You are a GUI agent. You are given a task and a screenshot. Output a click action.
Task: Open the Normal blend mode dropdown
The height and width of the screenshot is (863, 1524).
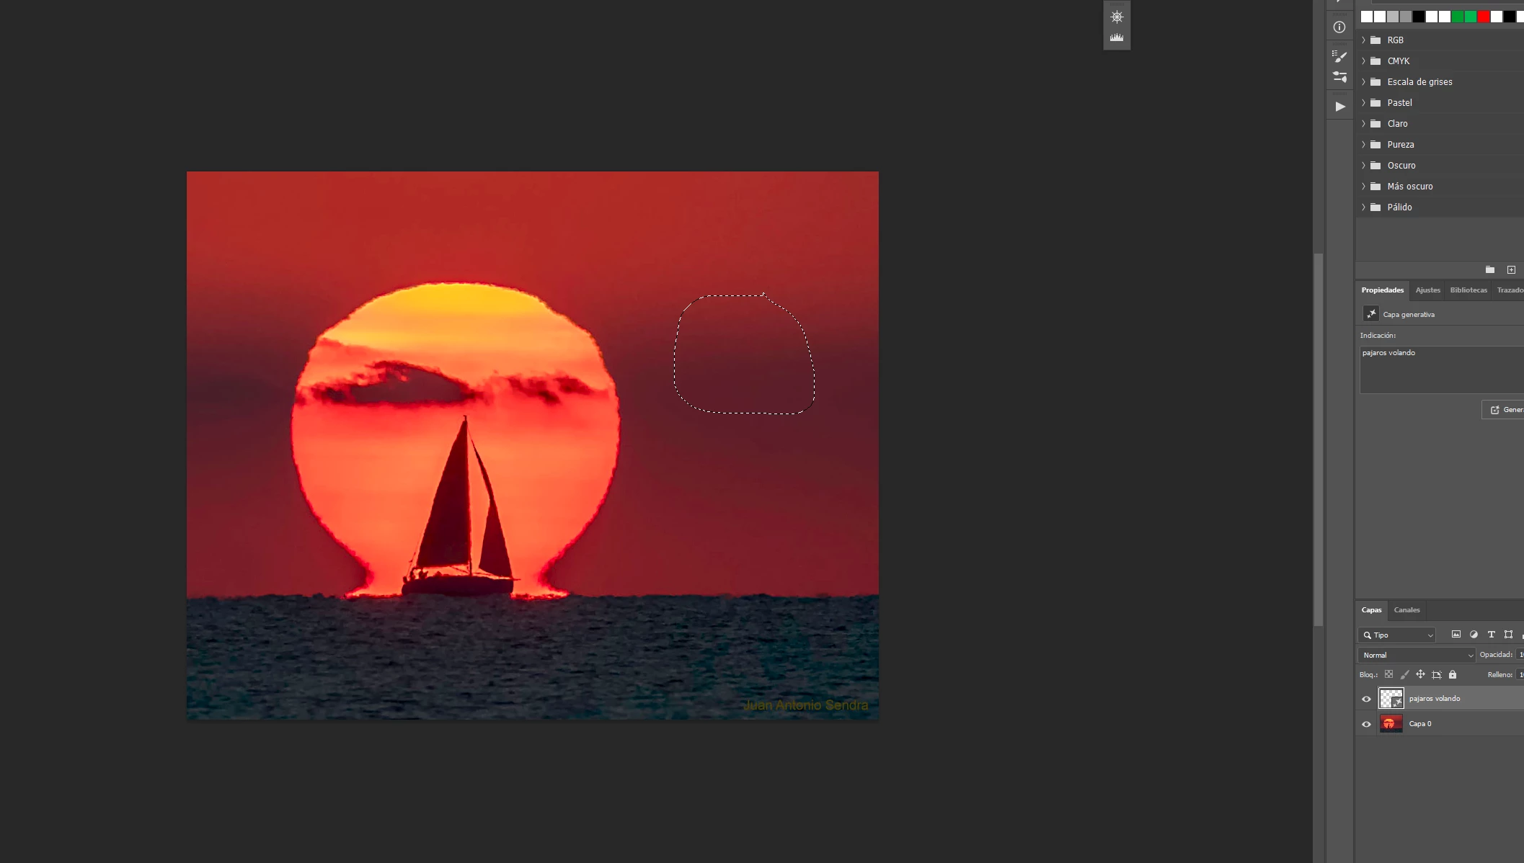click(1417, 655)
